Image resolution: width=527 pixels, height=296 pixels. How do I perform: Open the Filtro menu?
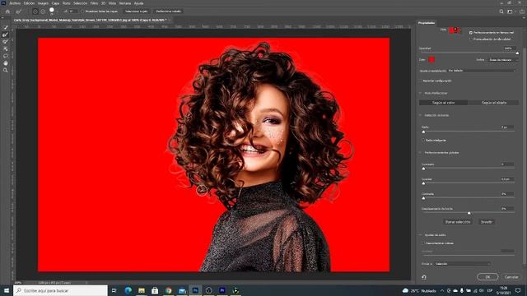coord(94,3)
